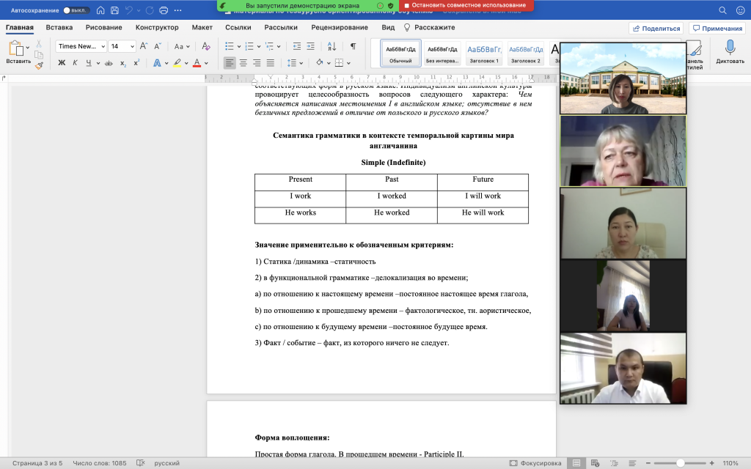Open the font name dropdown Times New

(x=103, y=46)
